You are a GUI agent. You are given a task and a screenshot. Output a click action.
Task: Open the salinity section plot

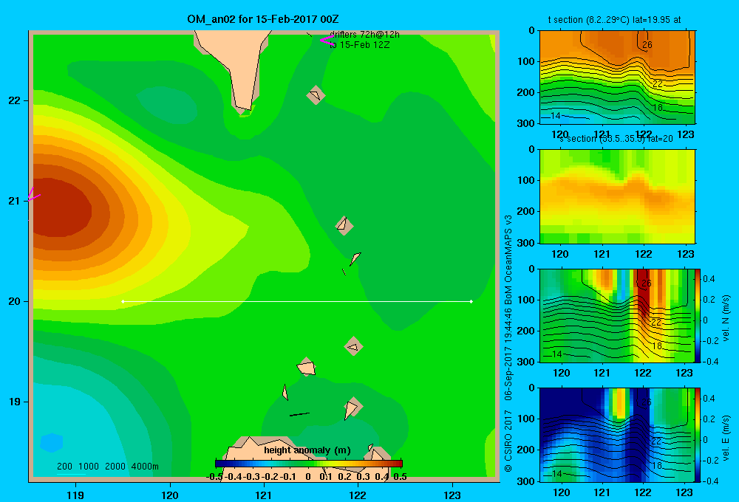(x=617, y=196)
